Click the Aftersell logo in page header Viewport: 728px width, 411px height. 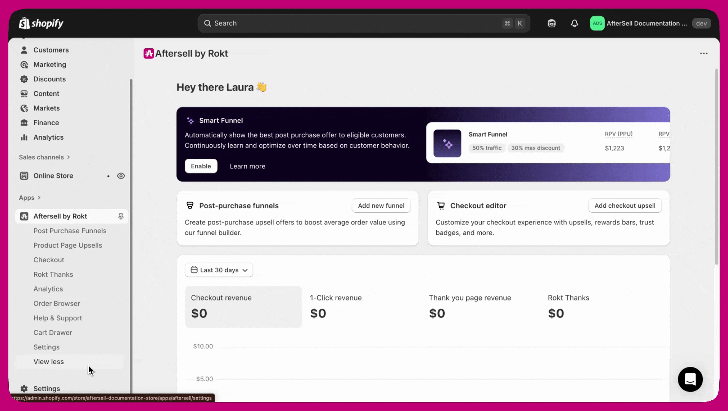pyautogui.click(x=148, y=53)
